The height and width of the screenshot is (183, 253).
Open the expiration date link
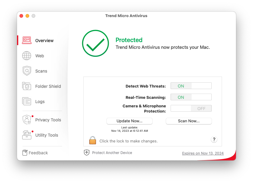point(203,153)
